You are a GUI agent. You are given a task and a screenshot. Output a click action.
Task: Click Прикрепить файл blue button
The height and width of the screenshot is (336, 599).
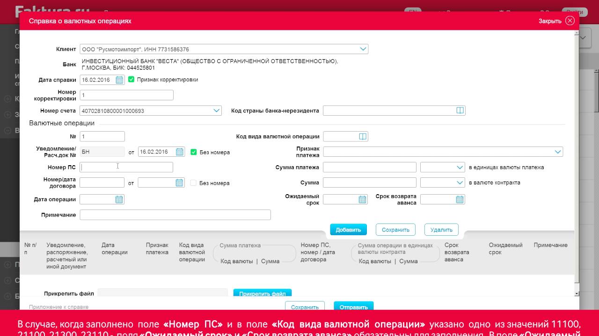click(x=263, y=294)
